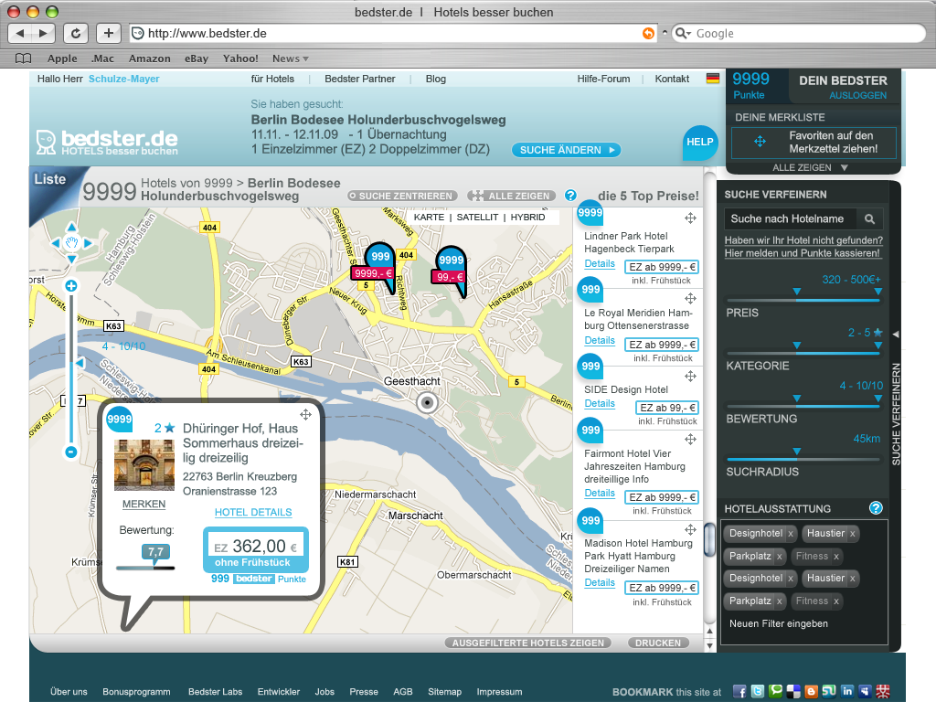The height and width of the screenshot is (702, 936).
Task: Zoom into the map using the plus icon
Action: 69,285
